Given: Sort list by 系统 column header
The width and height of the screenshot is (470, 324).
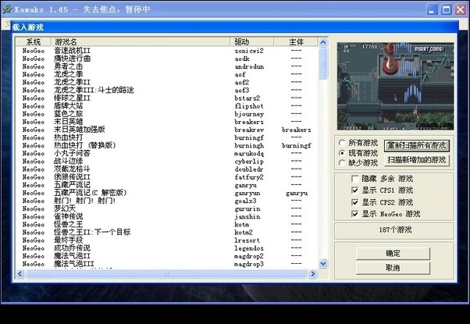Looking at the screenshot, I should [34, 41].
